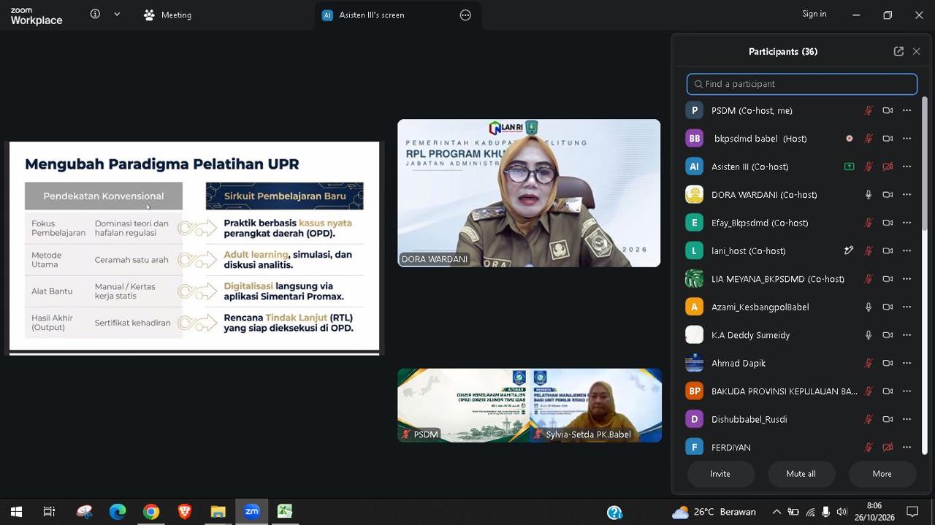Open Google Chrome from the taskbar

pos(151,512)
